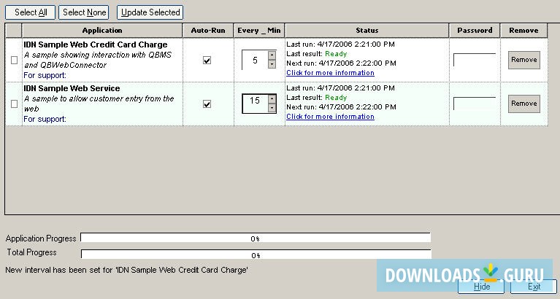
Task: Open 'Click for more information' for IDN Sample Web Service
Action: coord(330,117)
